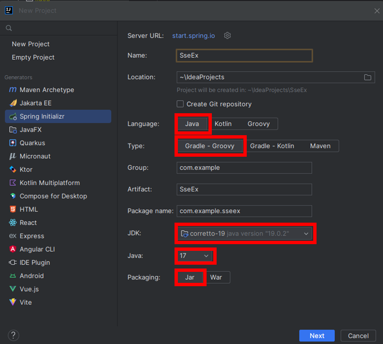The width and height of the screenshot is (383, 344).
Task: Open help with question mark icon
Action: (x=13, y=335)
